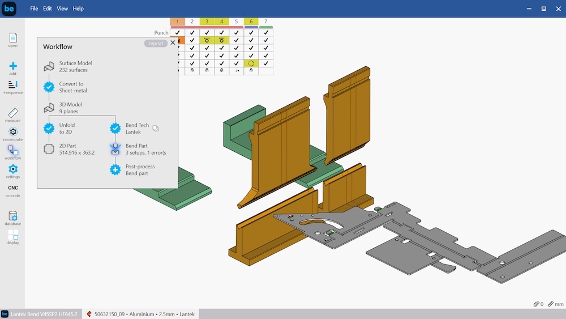This screenshot has width=566, height=319.
Task: Toggle the workflow panel icon in the sidebar
Action: [13, 150]
